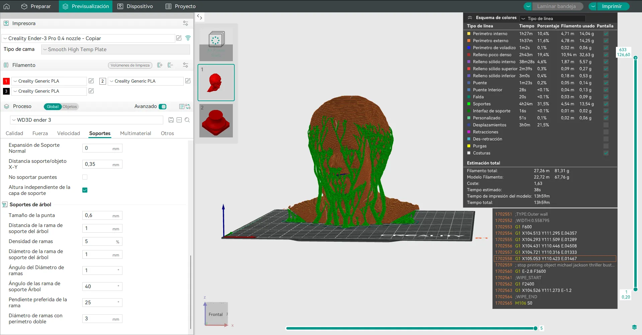Toggle visibility of Perímetro interno lines
Viewport: 642px width, 335px height.
click(606, 34)
